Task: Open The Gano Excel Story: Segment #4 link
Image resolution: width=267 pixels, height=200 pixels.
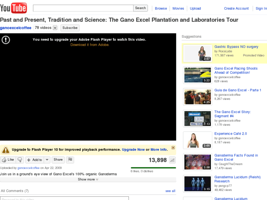Action: pyautogui.click(x=232, y=114)
